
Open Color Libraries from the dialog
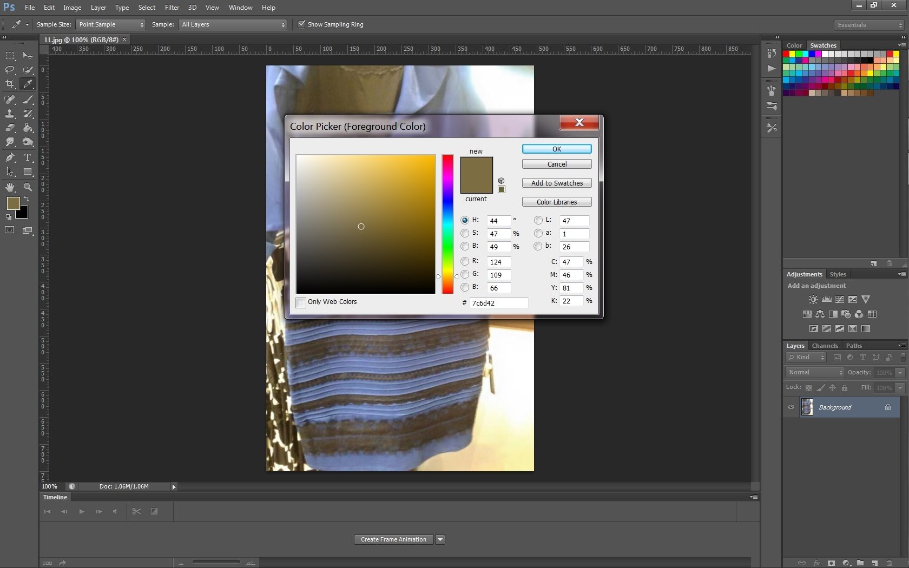[x=557, y=202]
